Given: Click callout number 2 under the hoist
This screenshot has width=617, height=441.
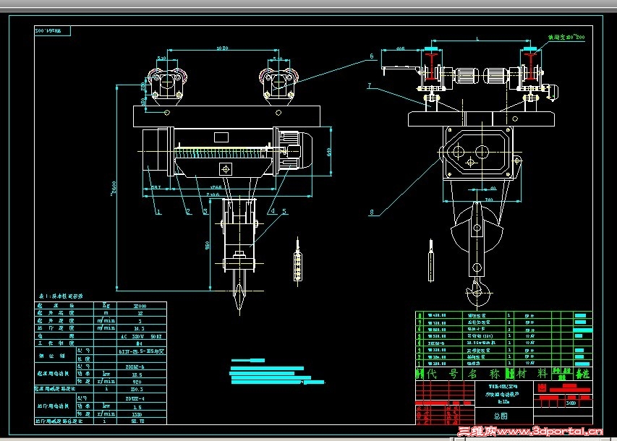Looking at the screenshot, I should [x=189, y=212].
